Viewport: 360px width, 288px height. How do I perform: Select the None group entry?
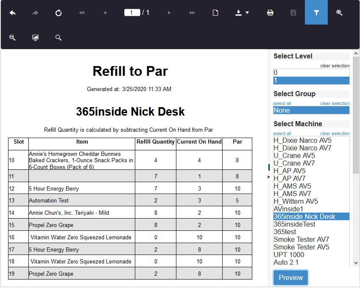[311, 110]
